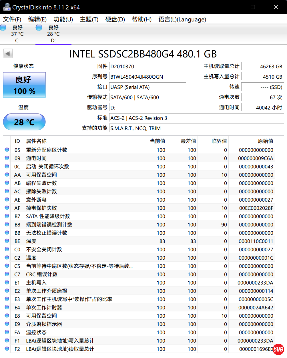Click the 序列号 serial number field
The width and height of the screenshot is (287, 358).
pyautogui.click(x=148, y=77)
